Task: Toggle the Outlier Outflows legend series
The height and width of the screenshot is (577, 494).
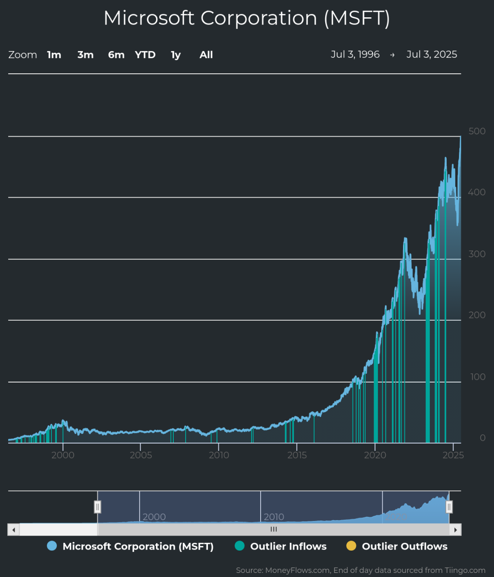Action: tap(397, 546)
